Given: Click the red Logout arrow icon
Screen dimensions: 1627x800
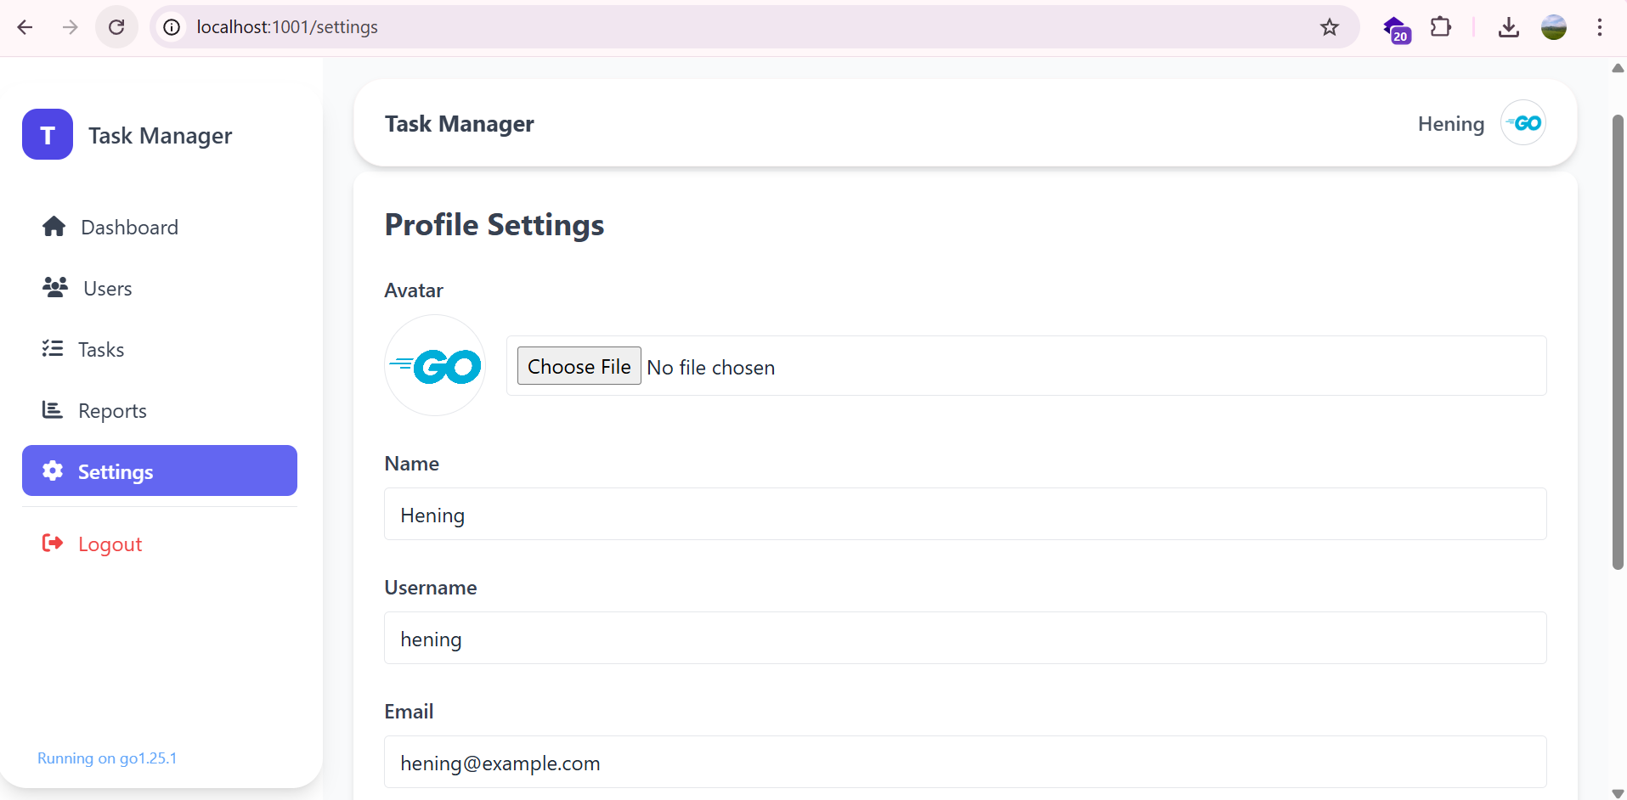Looking at the screenshot, I should pos(53,544).
